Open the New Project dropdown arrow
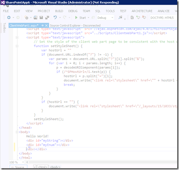Viewport: 179px width, 170px height. [x=31, y=18]
